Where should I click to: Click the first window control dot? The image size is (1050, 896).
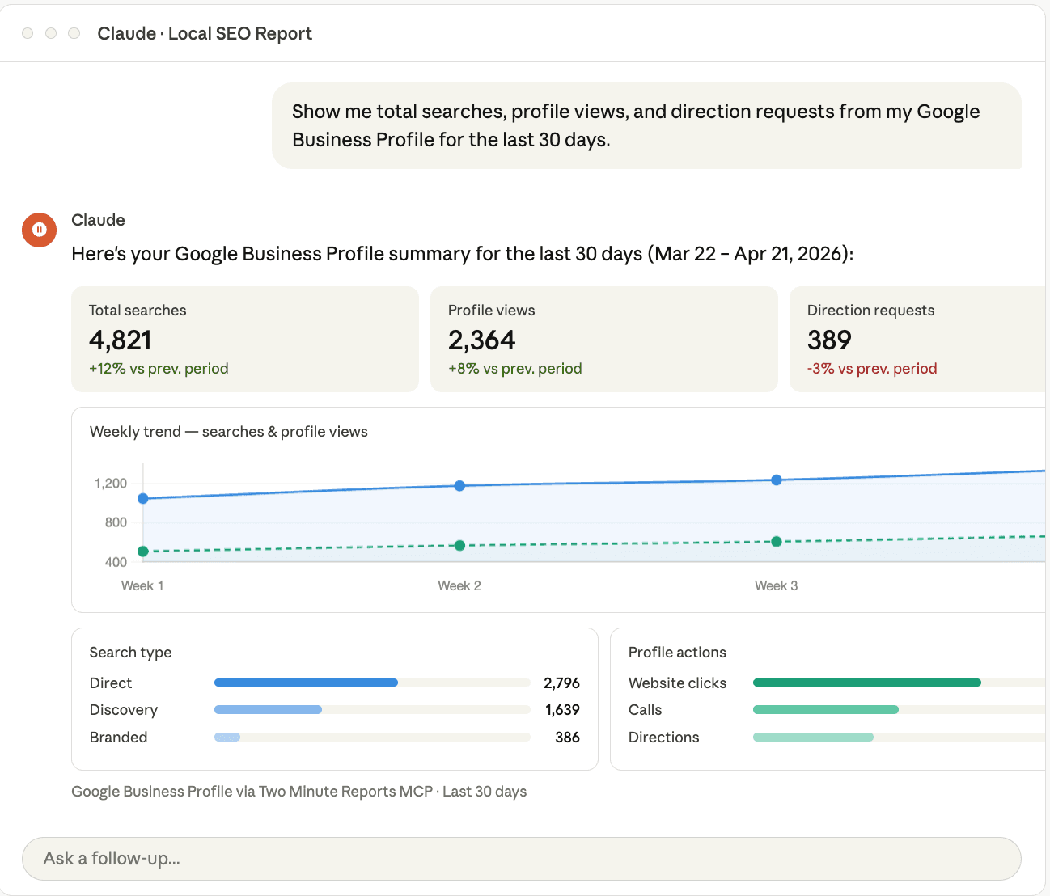(28, 33)
